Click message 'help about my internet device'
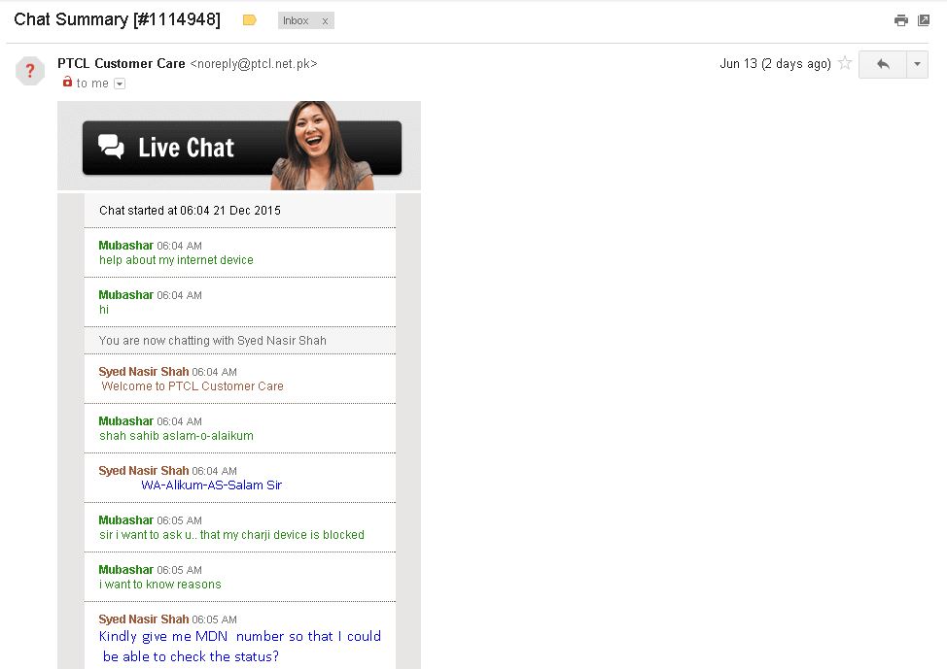 (x=176, y=260)
